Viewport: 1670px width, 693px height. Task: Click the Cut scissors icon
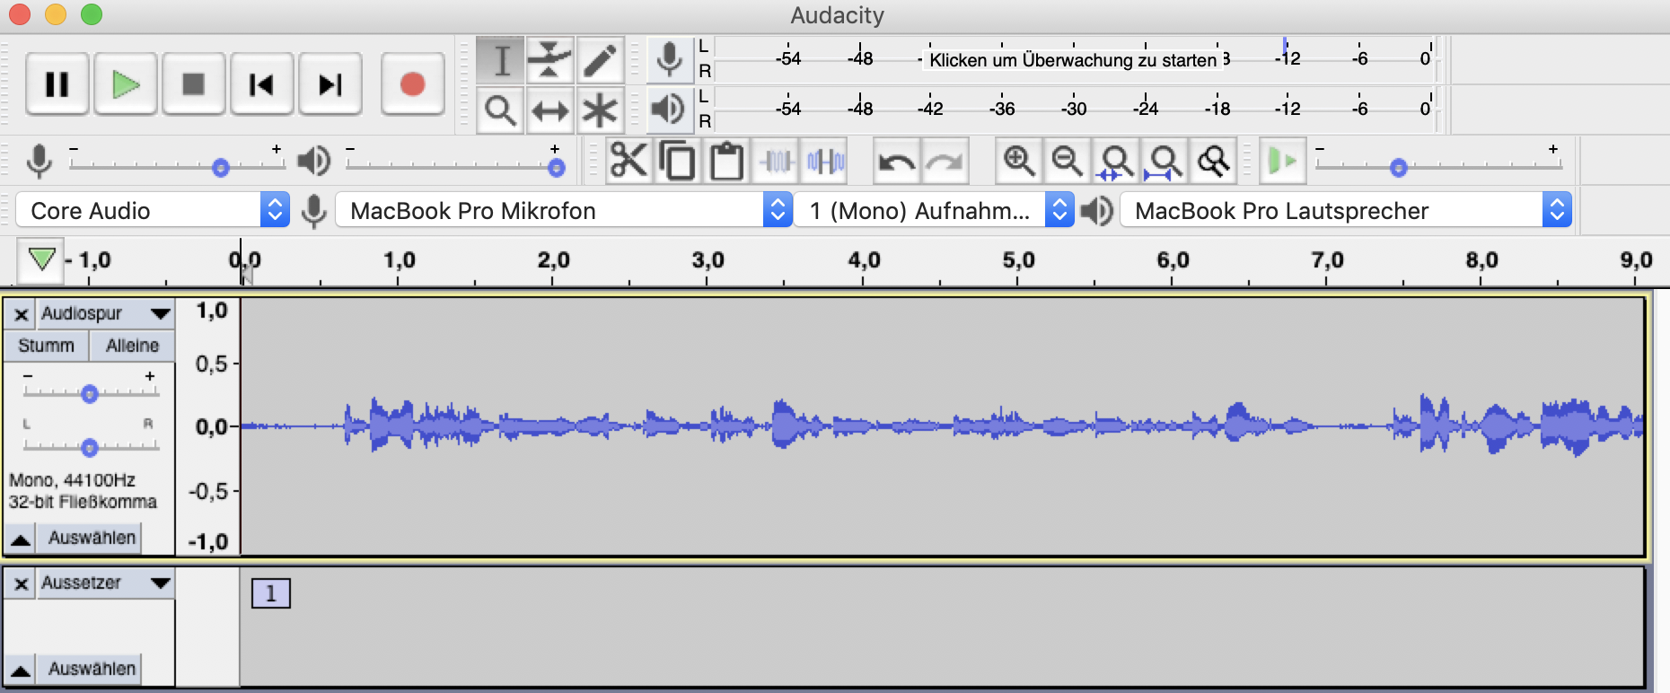click(x=628, y=162)
